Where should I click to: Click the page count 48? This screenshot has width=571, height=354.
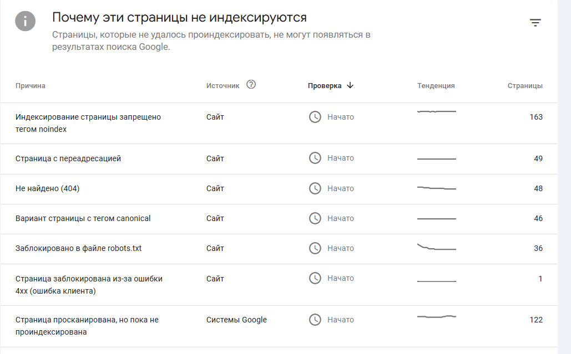click(x=538, y=188)
